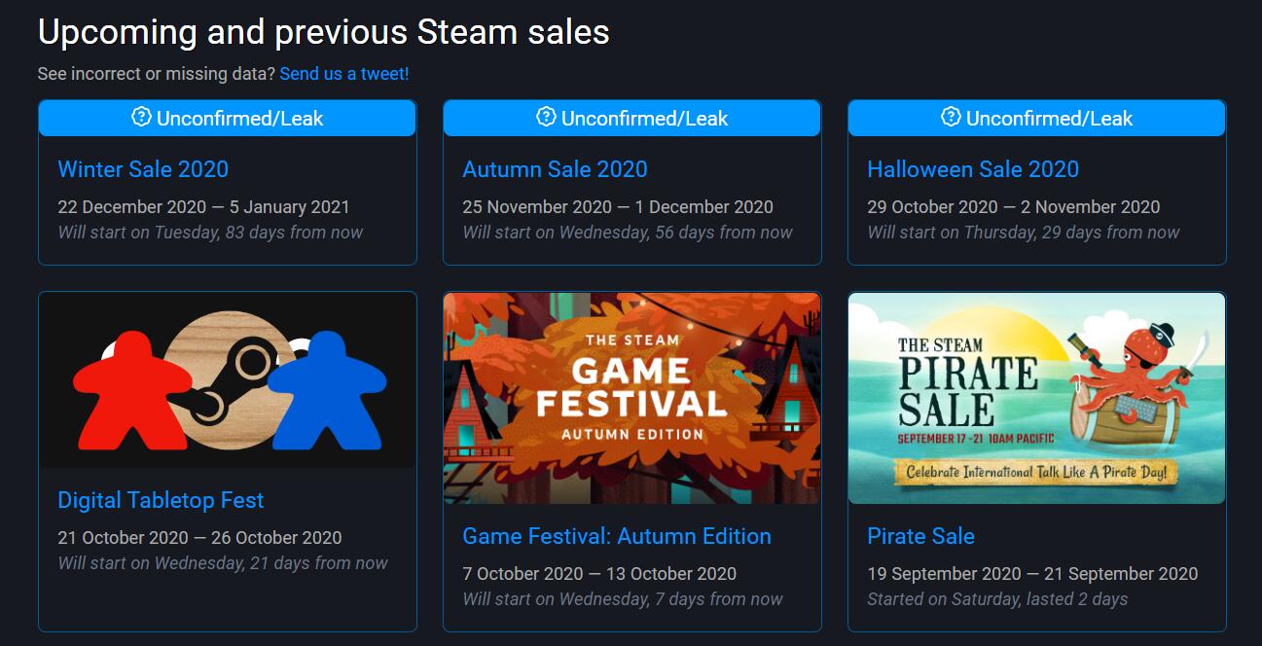Image resolution: width=1262 pixels, height=646 pixels.
Task: Open the Winter Sale 2020 link
Action: coord(143,169)
